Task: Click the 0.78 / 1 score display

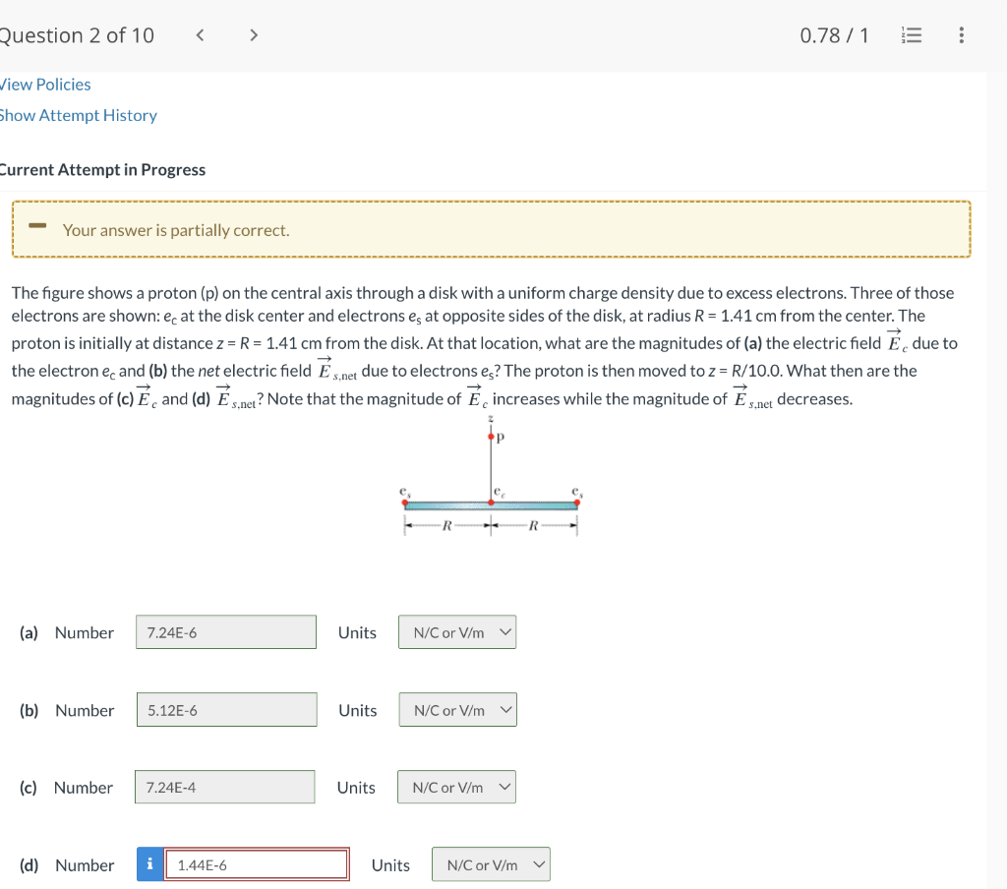Action: pyautogui.click(x=835, y=34)
